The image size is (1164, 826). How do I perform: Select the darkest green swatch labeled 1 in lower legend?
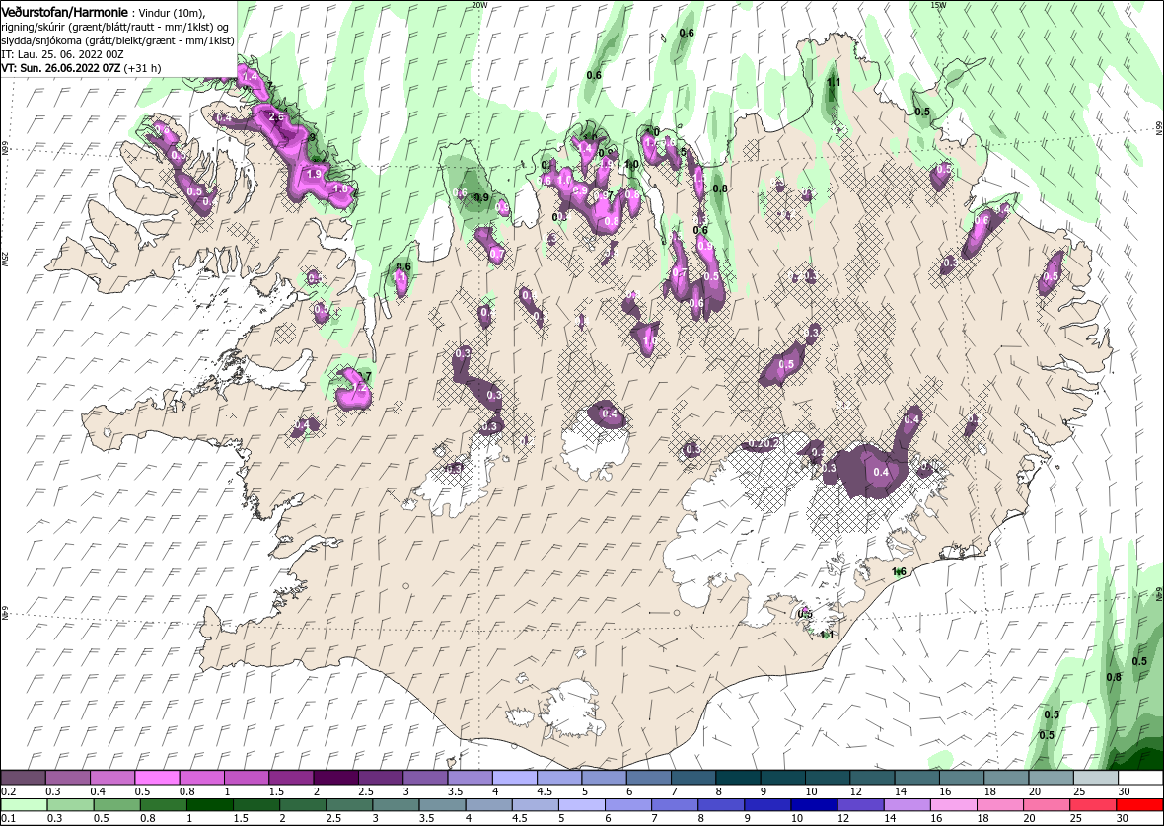pyautogui.click(x=209, y=806)
